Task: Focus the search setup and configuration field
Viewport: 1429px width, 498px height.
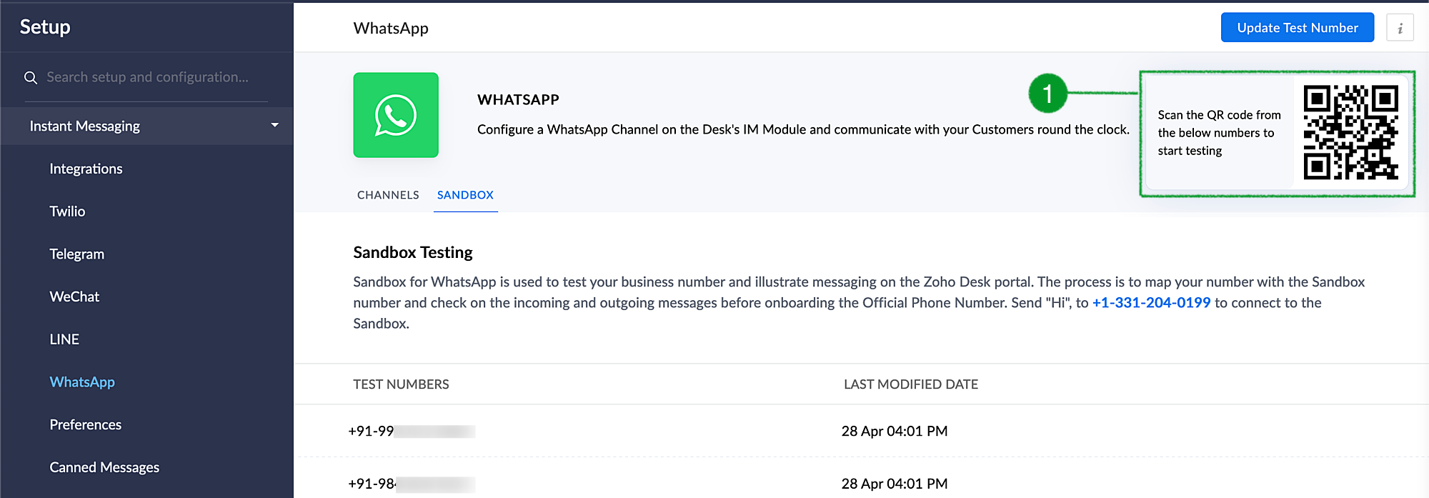Action: (x=148, y=77)
